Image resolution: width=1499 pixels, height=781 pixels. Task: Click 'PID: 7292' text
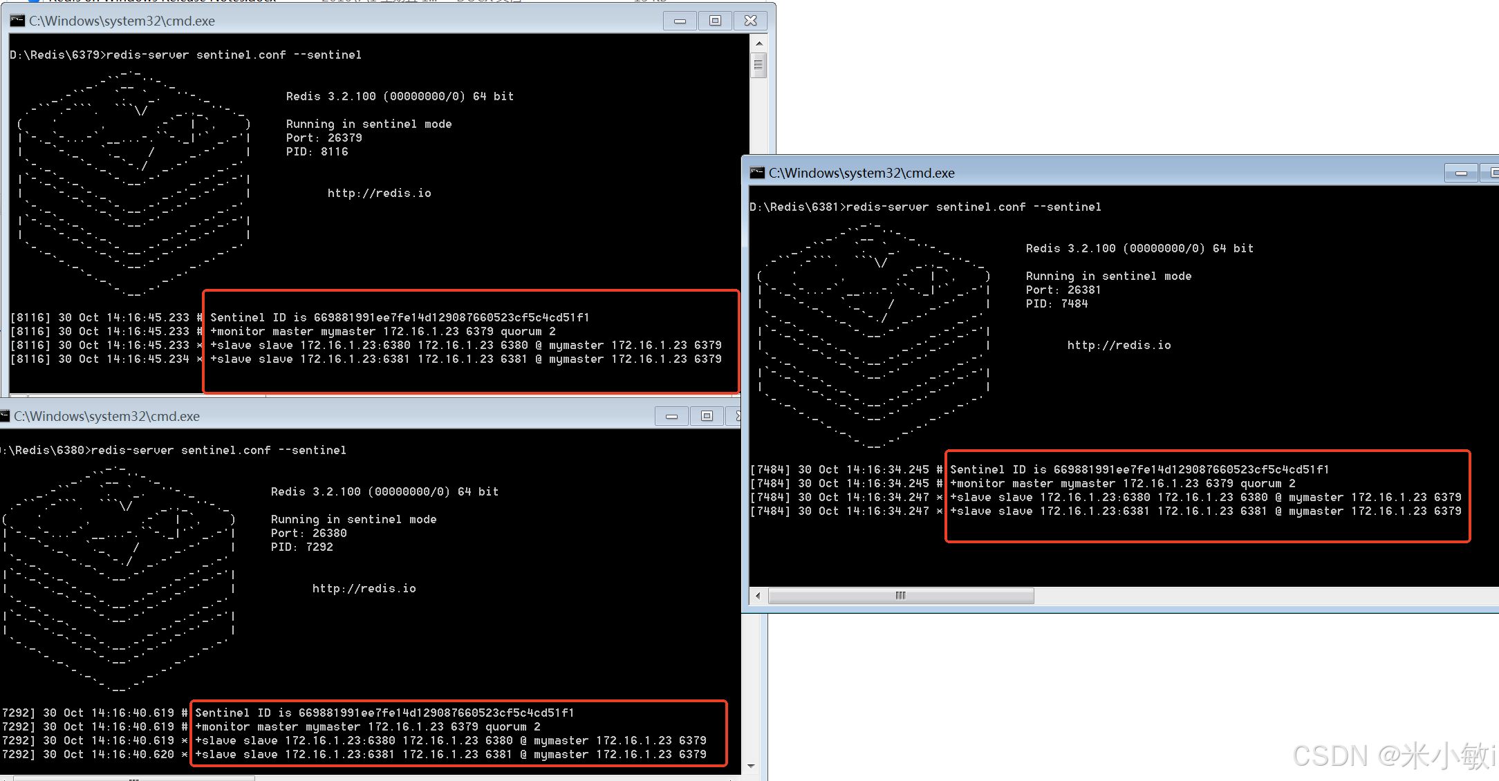click(x=302, y=547)
